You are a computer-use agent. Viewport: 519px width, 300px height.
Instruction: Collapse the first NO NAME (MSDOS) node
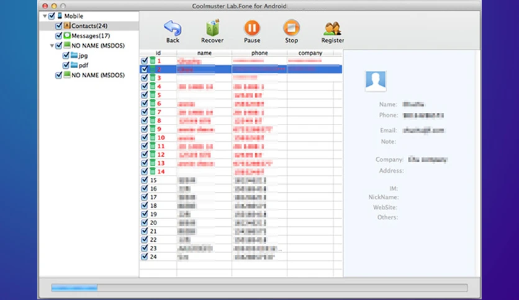pyautogui.click(x=52, y=46)
